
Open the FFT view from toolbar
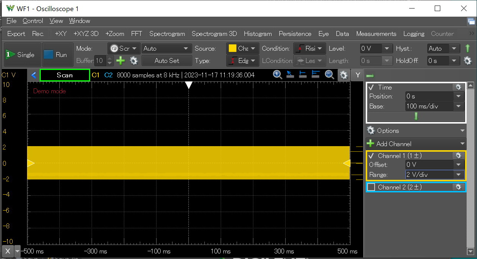pos(136,34)
